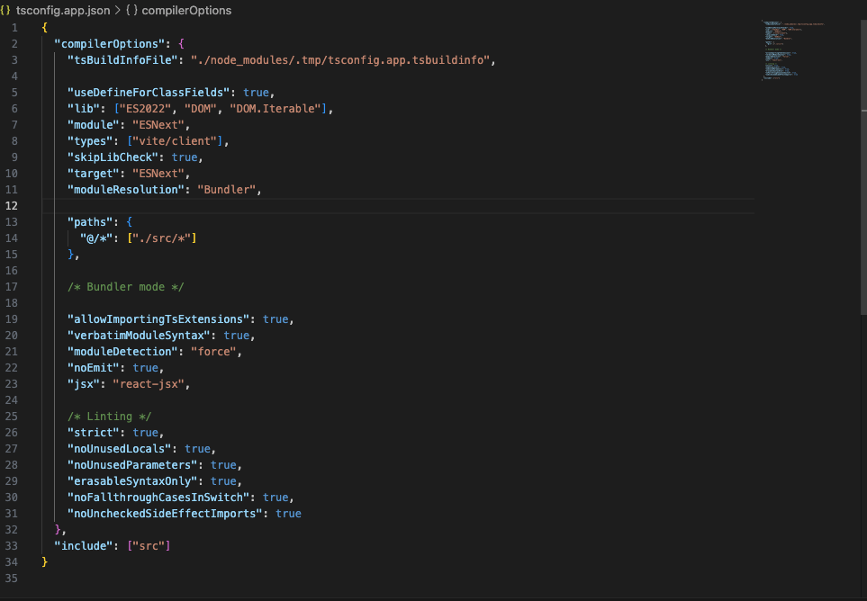Click the Bundler mode comment
The height and width of the screenshot is (601, 867).
pos(125,287)
